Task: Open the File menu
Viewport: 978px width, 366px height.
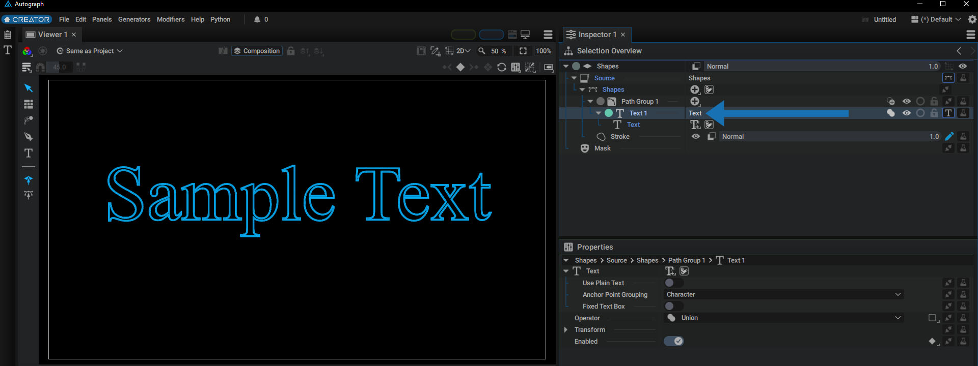Action: click(64, 19)
